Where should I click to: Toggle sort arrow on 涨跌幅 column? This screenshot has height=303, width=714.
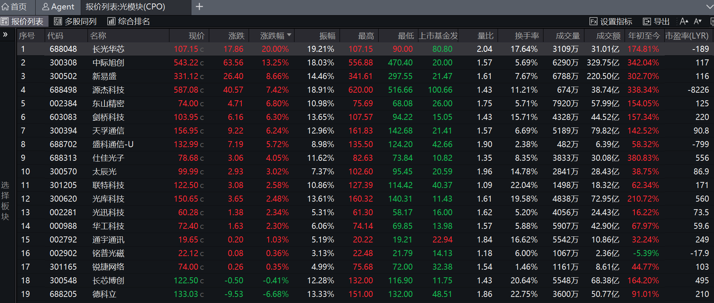(x=289, y=35)
